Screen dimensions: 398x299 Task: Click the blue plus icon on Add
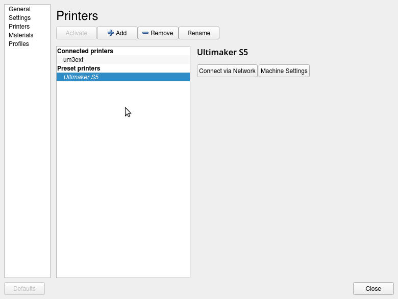pos(111,33)
